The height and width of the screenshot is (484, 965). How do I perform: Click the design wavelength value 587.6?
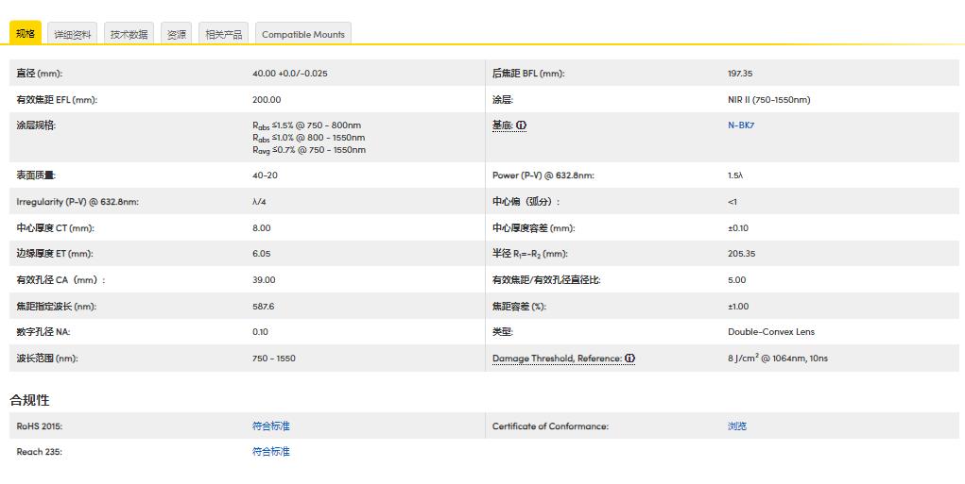pyautogui.click(x=264, y=306)
